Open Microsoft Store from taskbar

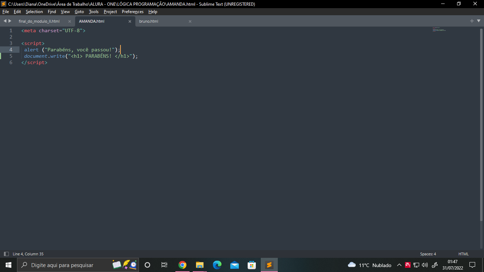(x=252, y=265)
